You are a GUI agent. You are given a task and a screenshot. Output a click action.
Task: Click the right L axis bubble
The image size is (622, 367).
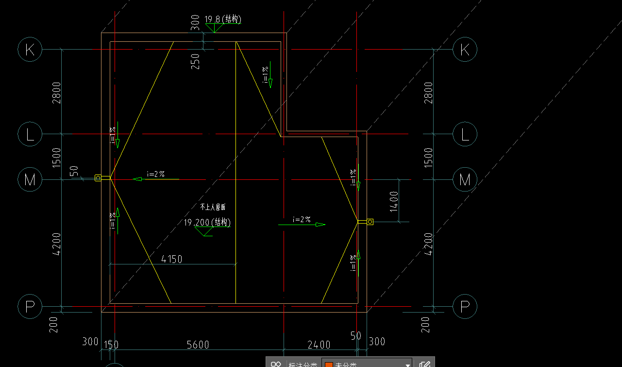[x=465, y=134]
